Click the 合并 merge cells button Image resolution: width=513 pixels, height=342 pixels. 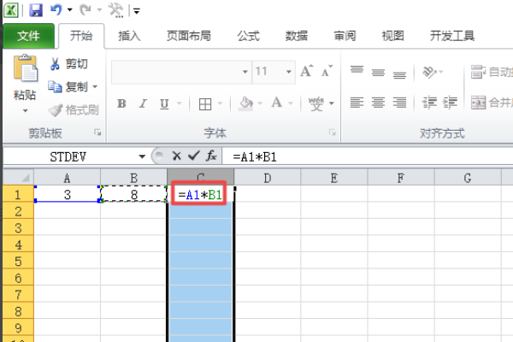pos(492,103)
